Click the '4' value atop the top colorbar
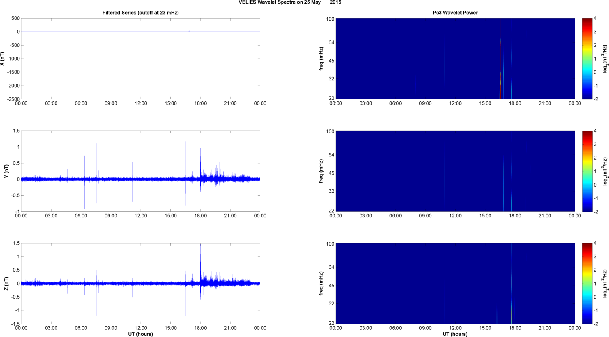The width and height of the screenshot is (609, 337). [x=595, y=18]
